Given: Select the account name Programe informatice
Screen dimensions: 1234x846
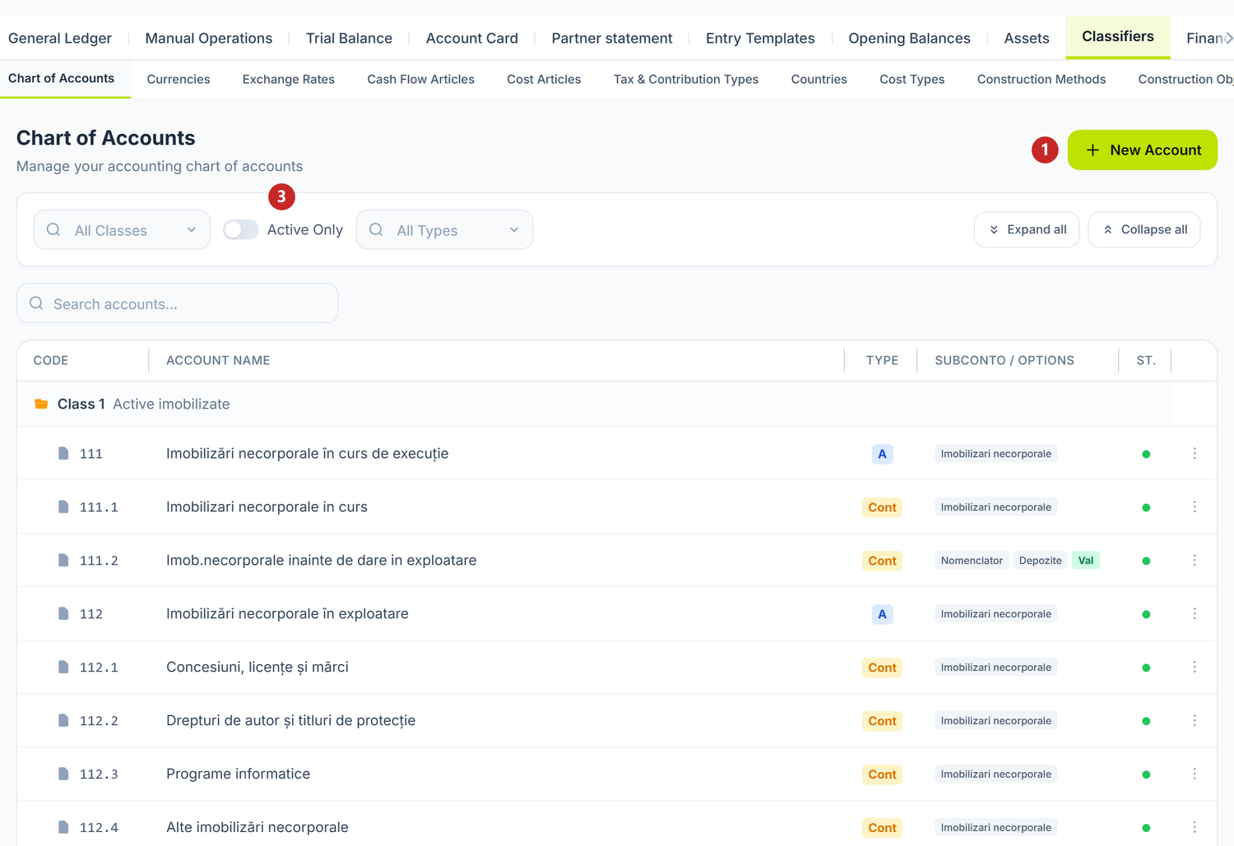Looking at the screenshot, I should coord(239,774).
